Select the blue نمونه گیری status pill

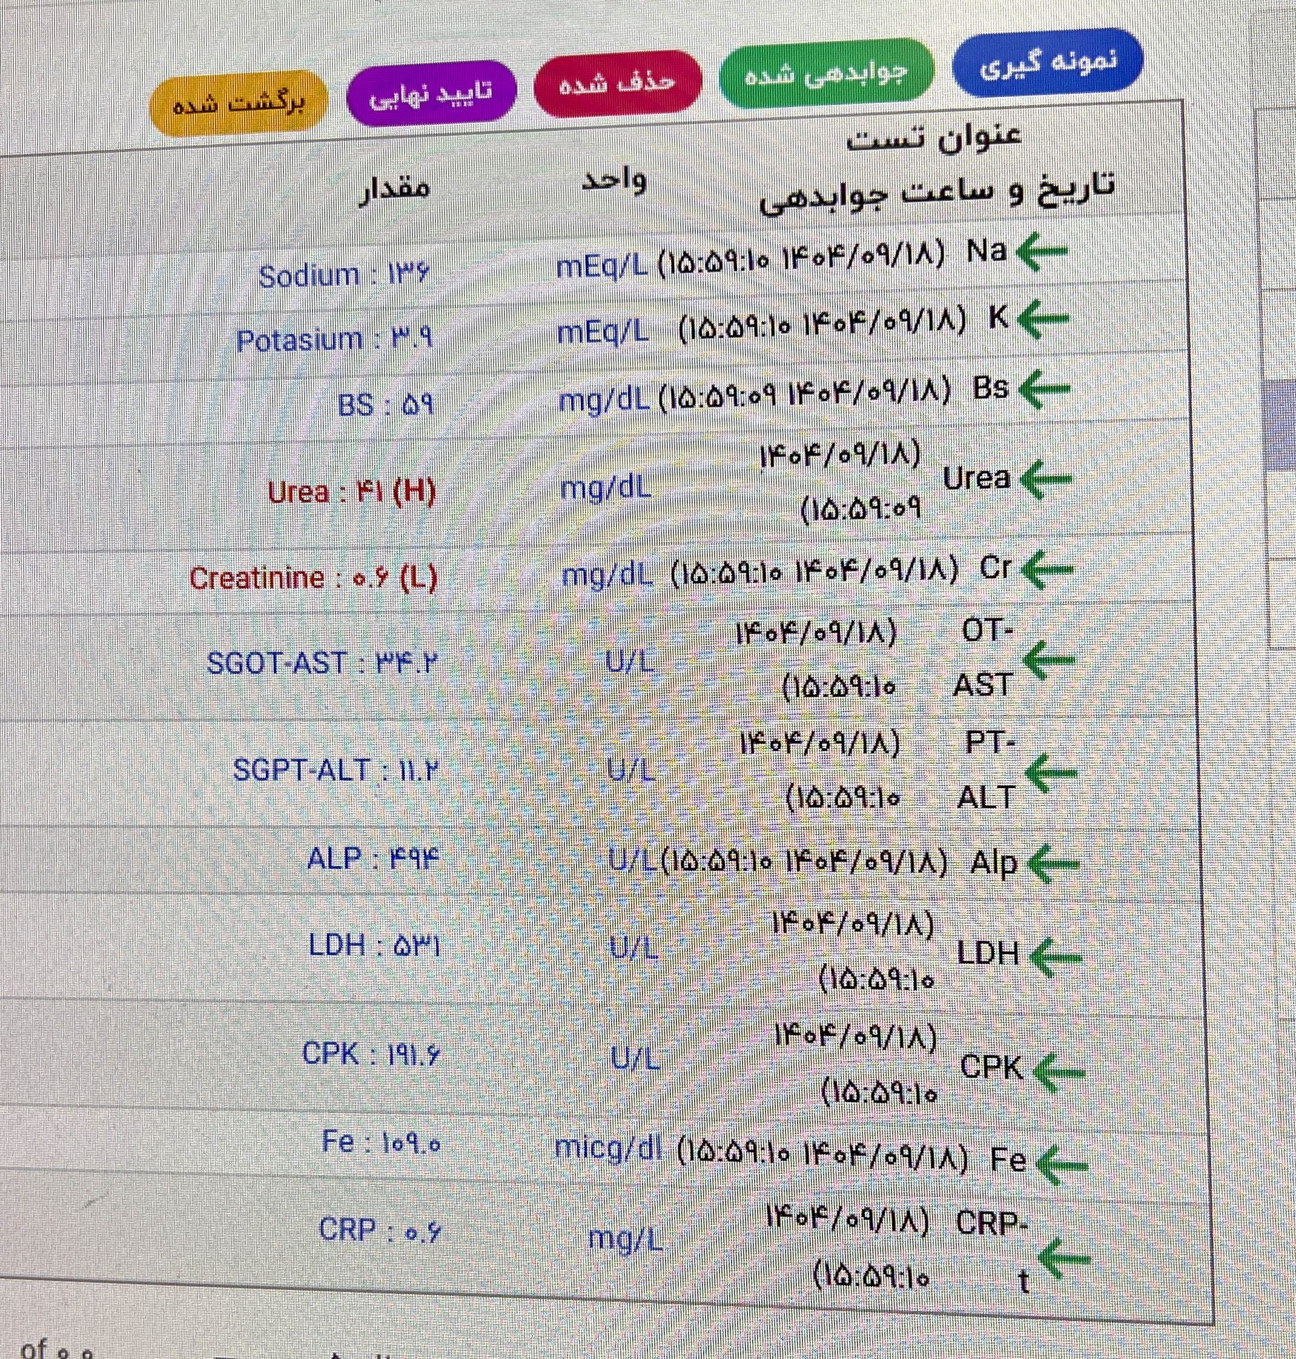[x=1047, y=63]
